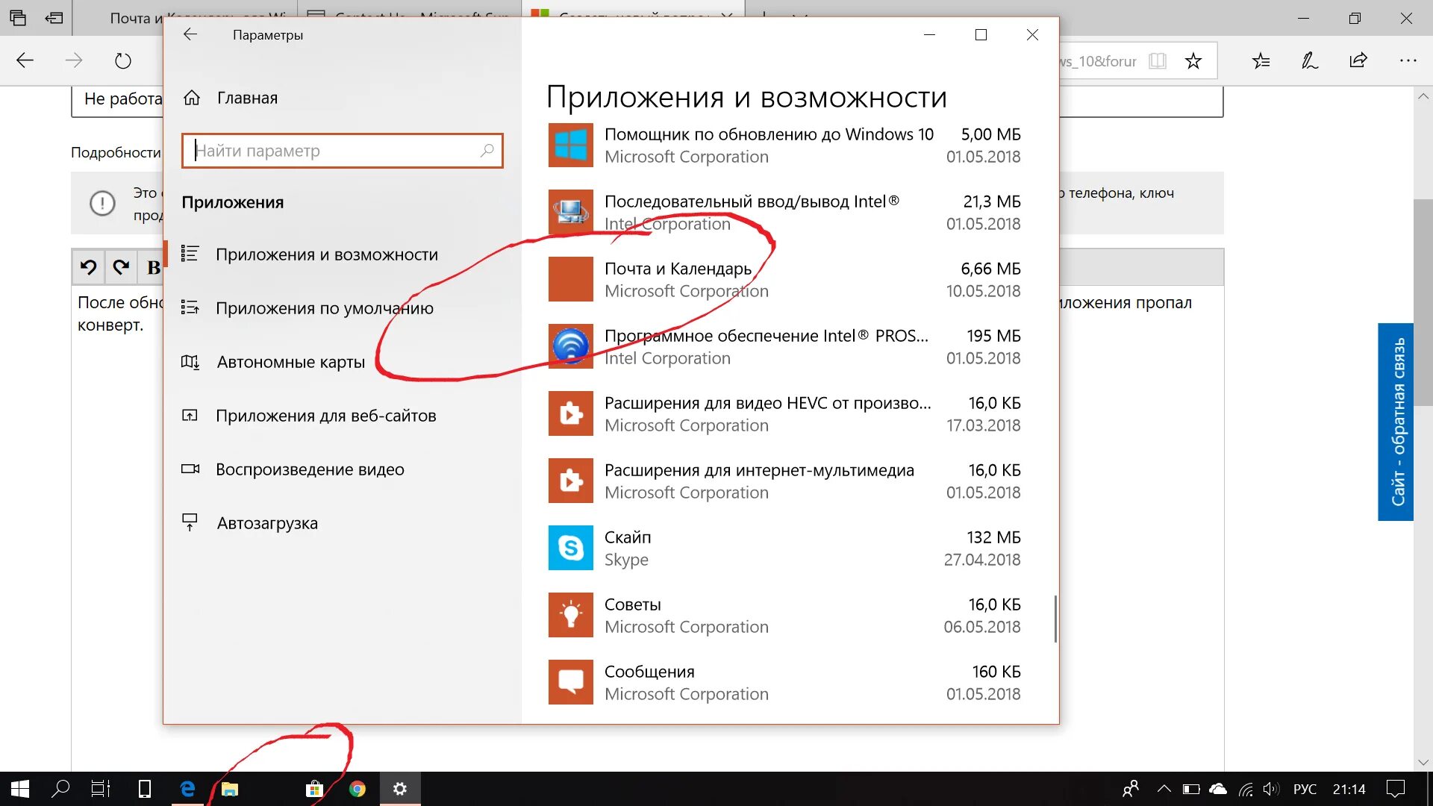Click Edge browser back arrow
Viewport: 1433px width, 806px height.
point(25,60)
